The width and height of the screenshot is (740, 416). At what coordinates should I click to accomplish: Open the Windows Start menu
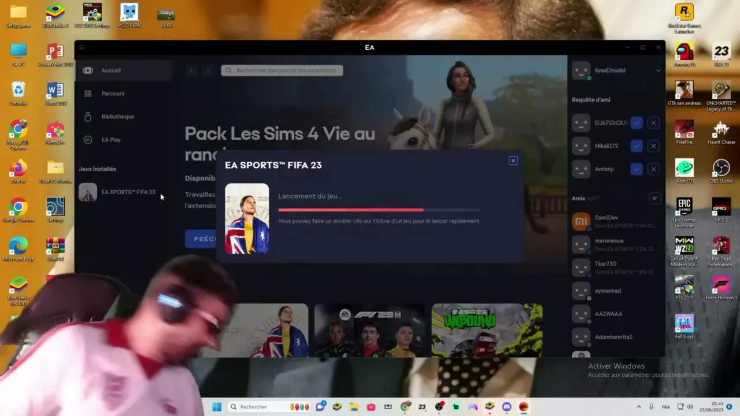217,407
